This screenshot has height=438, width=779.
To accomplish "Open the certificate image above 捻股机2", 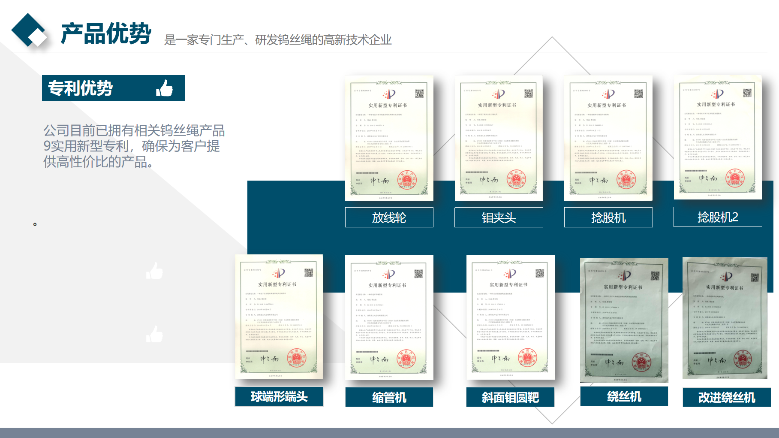I will click(x=718, y=137).
